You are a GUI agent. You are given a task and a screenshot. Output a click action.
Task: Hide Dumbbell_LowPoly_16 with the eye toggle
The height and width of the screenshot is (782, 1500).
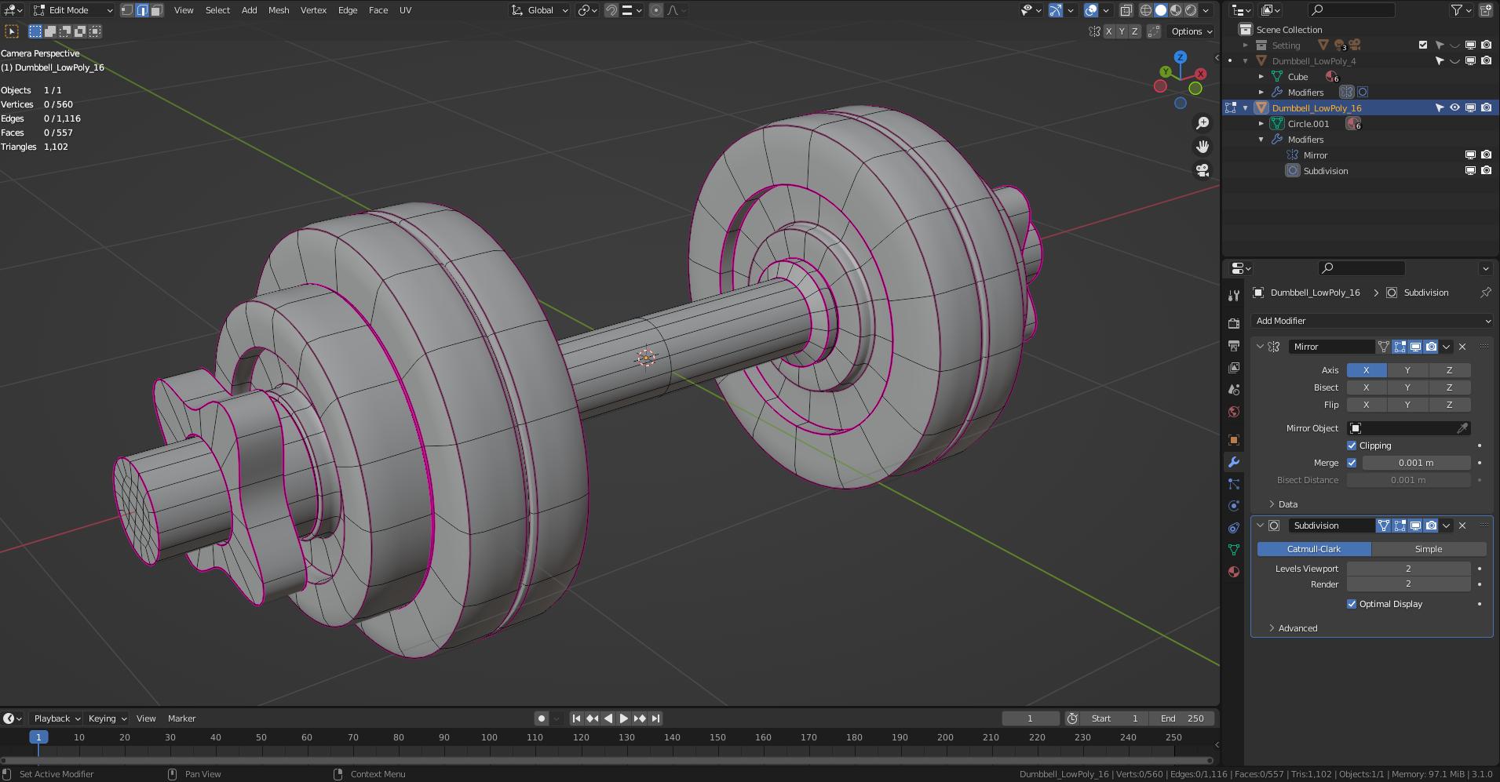[1454, 107]
